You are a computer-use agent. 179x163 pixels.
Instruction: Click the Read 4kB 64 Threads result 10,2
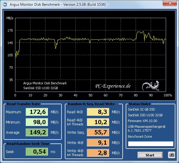[x=98, y=122]
